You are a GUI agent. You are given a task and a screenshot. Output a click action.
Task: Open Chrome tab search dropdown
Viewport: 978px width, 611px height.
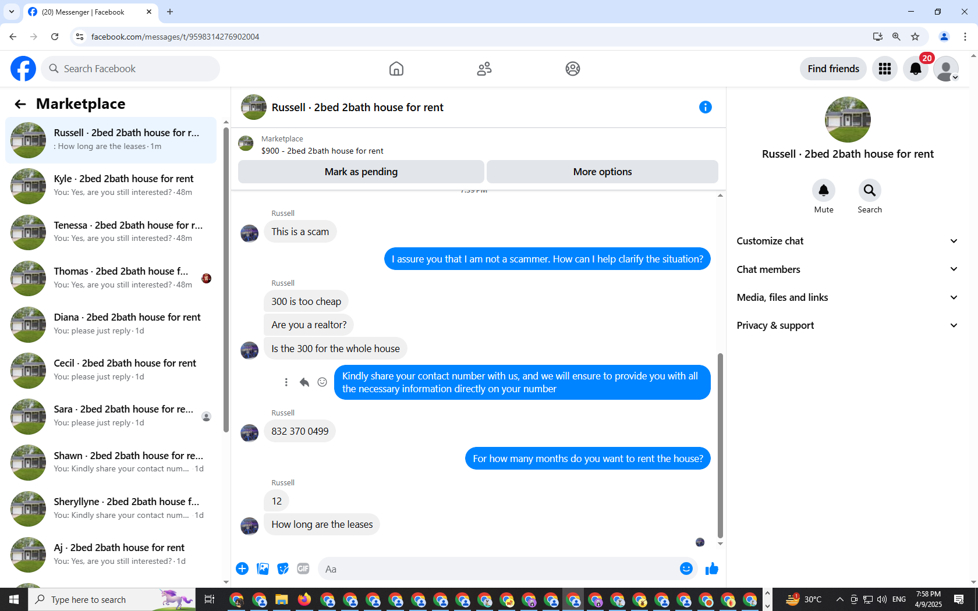12,12
